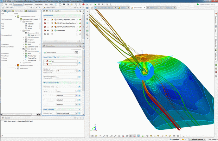Enable the Use Vector Data checkbox
The image size is (218, 141).
[x=57, y=86]
